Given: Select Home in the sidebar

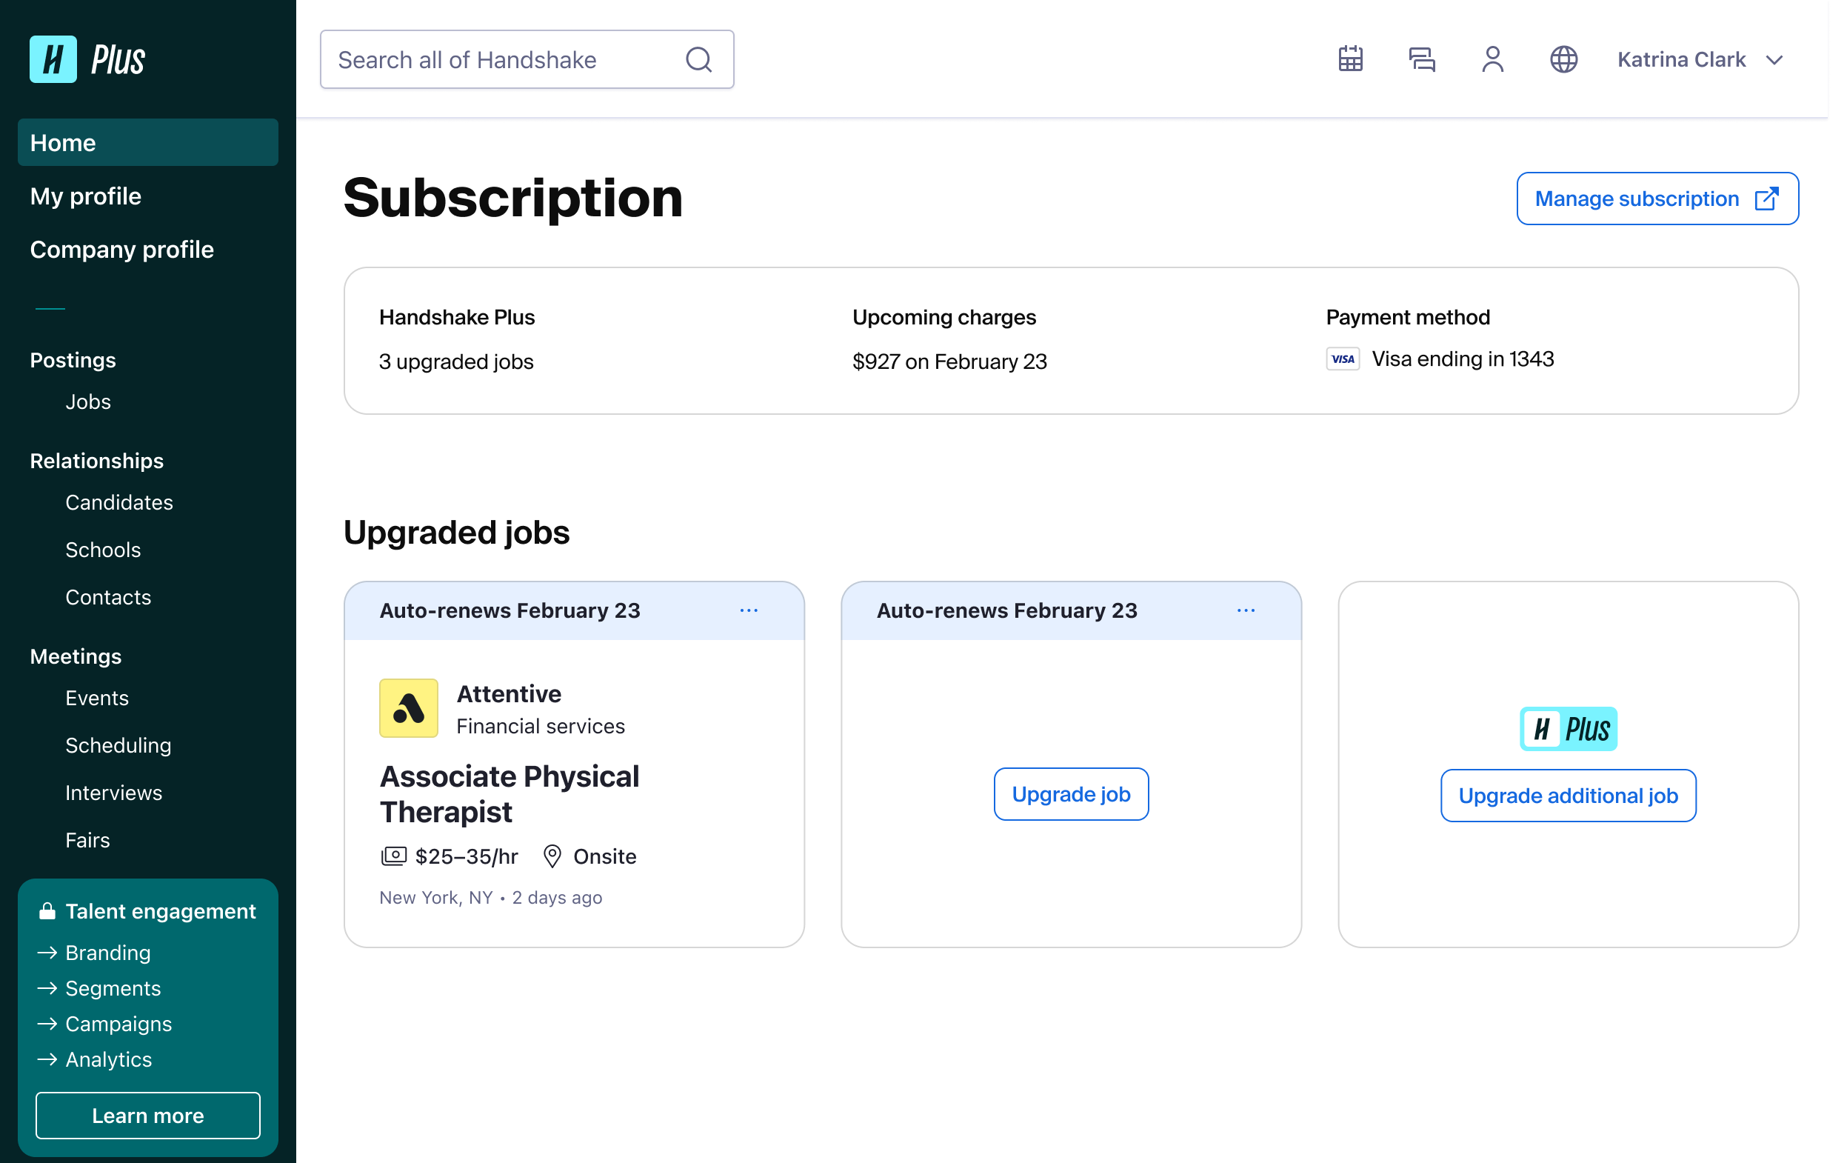Looking at the screenshot, I should click(x=148, y=143).
